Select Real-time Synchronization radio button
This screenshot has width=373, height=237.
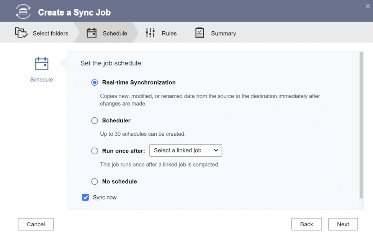[95, 83]
